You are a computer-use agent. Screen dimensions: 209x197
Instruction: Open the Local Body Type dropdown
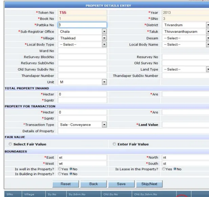(83, 44)
